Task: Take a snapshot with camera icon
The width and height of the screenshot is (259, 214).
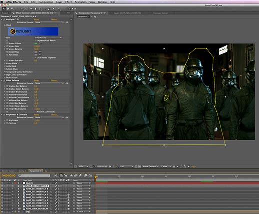Action: tap(110, 166)
